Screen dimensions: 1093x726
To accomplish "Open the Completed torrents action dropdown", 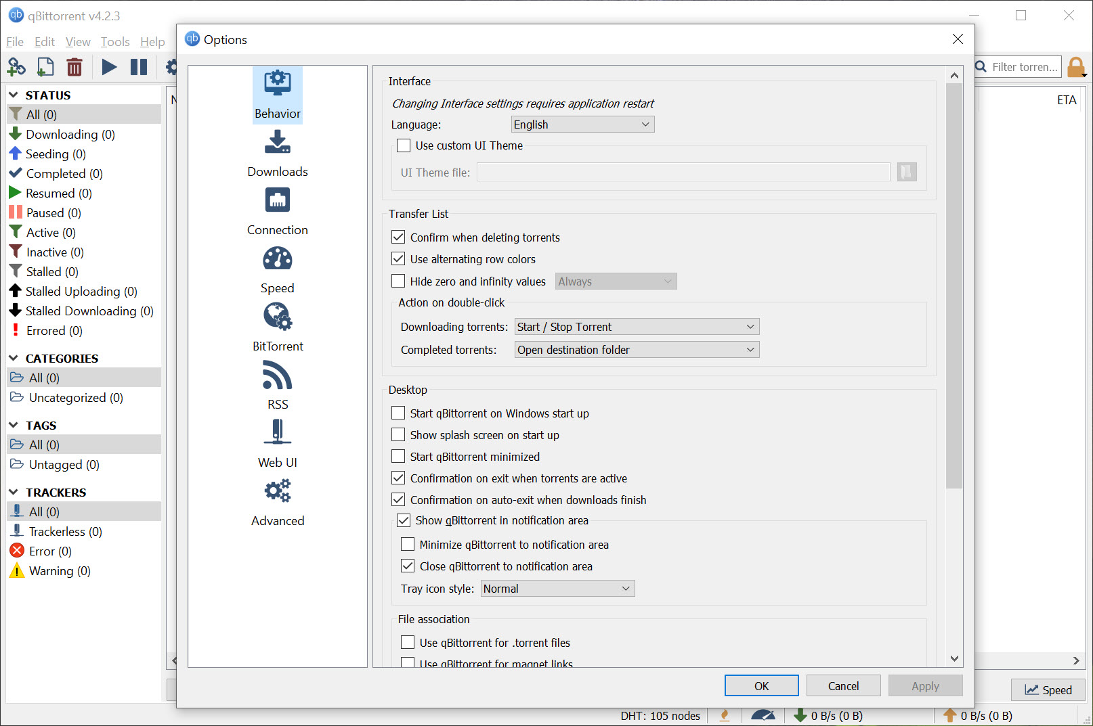I will 637,350.
